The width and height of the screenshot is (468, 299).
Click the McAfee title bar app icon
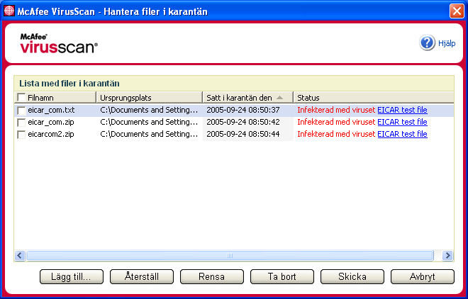coord(9,11)
